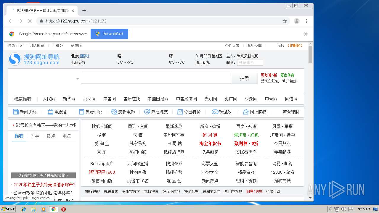Open 热播综艺 variety shows category

(156, 112)
